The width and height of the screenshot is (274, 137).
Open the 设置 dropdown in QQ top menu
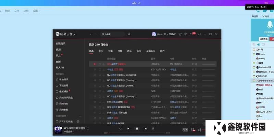click(36, 11)
